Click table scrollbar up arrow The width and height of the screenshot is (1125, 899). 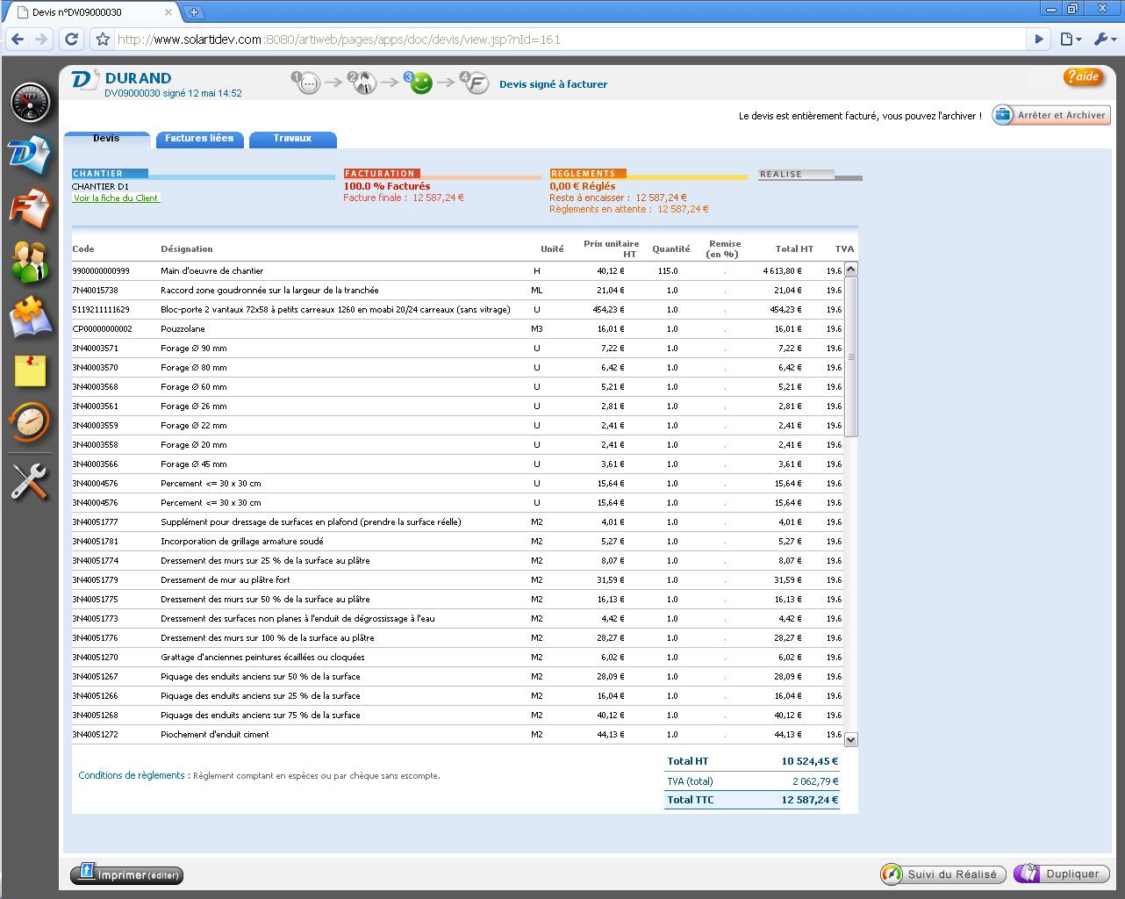coord(850,270)
